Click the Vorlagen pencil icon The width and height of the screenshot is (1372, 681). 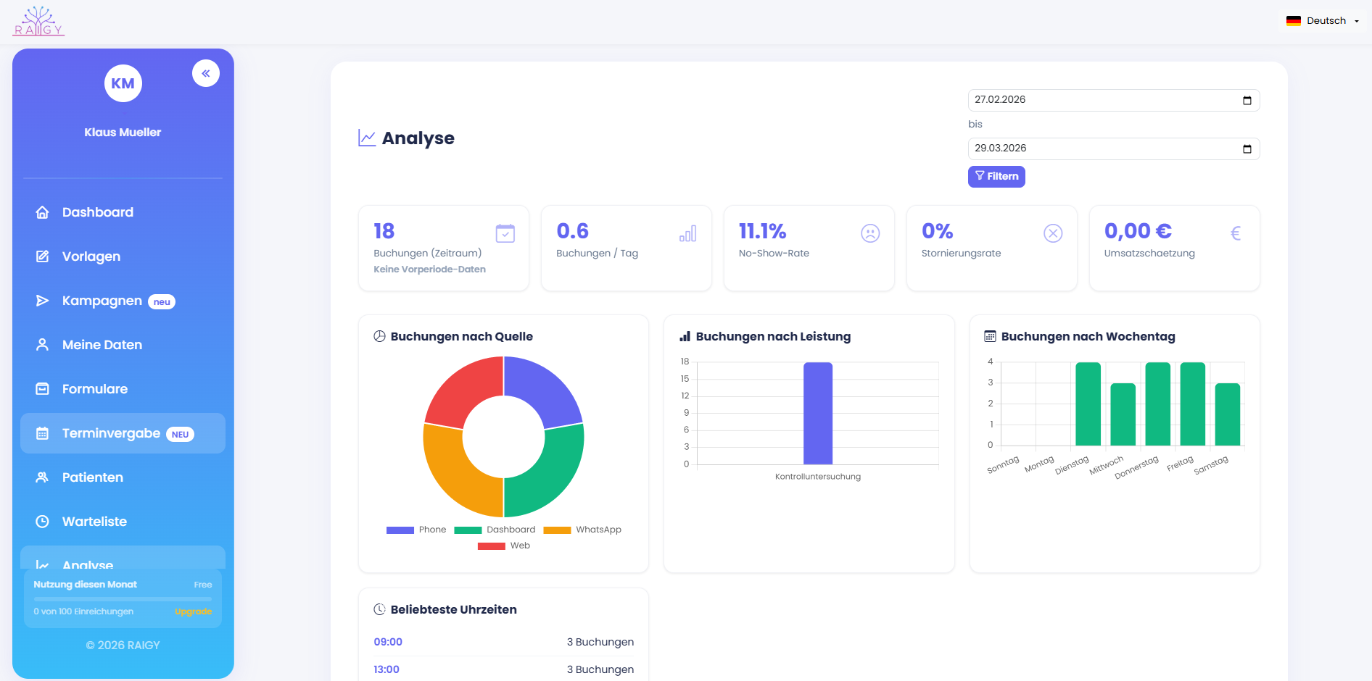coord(42,256)
